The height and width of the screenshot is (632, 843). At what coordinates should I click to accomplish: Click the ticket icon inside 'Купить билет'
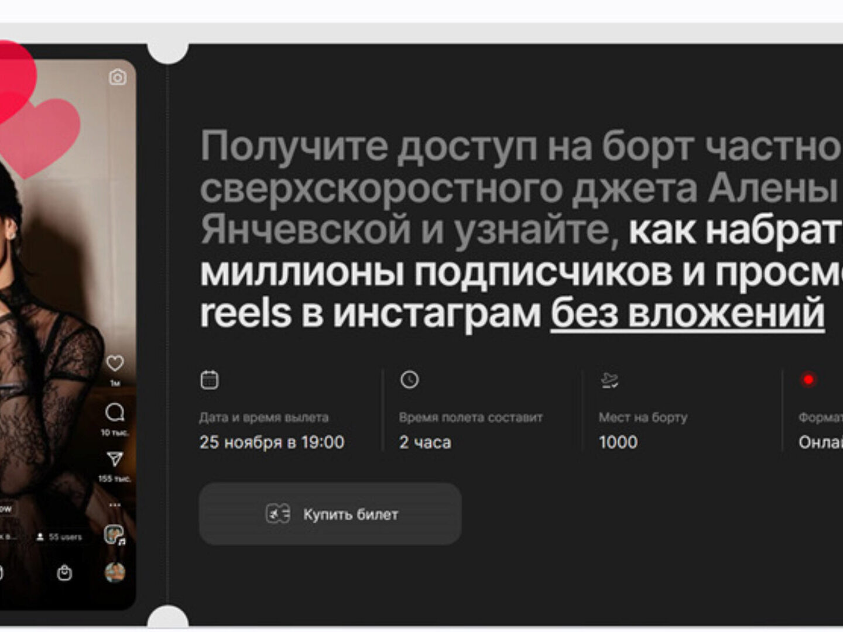(x=278, y=514)
